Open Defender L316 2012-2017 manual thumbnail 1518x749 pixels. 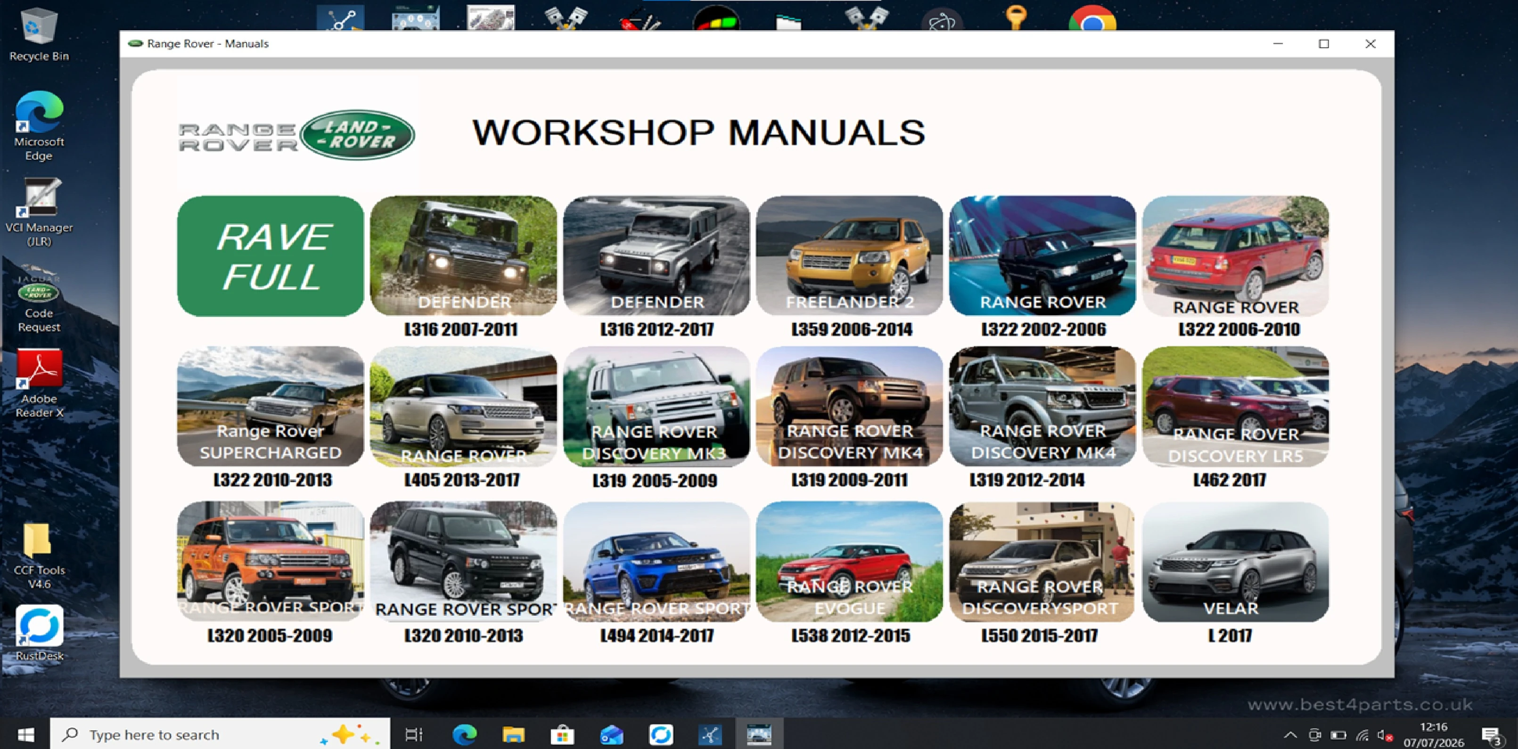(656, 256)
